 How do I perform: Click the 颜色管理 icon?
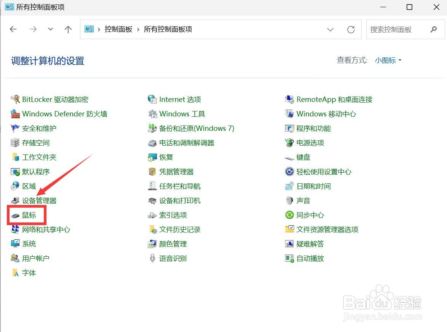(x=152, y=244)
